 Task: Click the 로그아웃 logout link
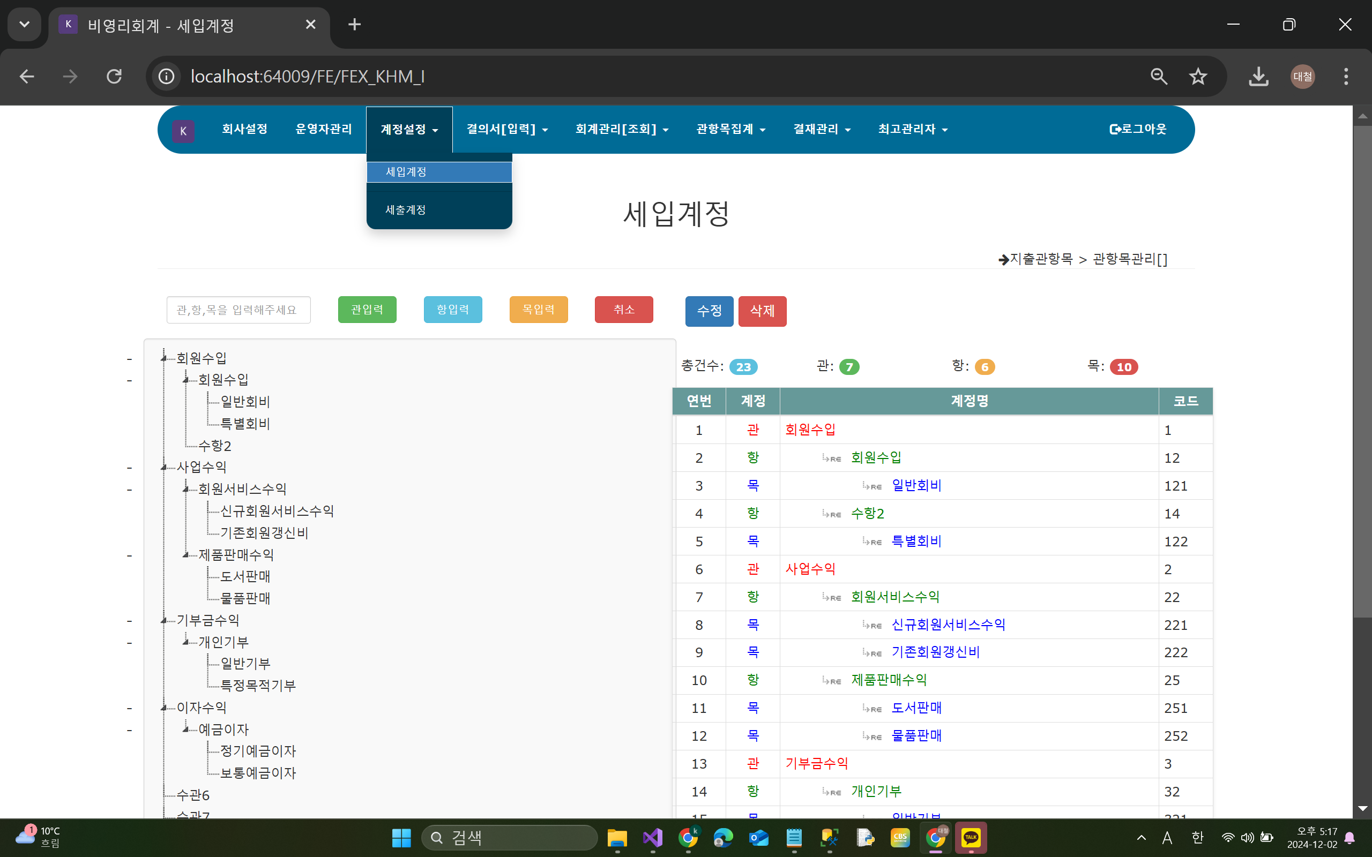1138,129
